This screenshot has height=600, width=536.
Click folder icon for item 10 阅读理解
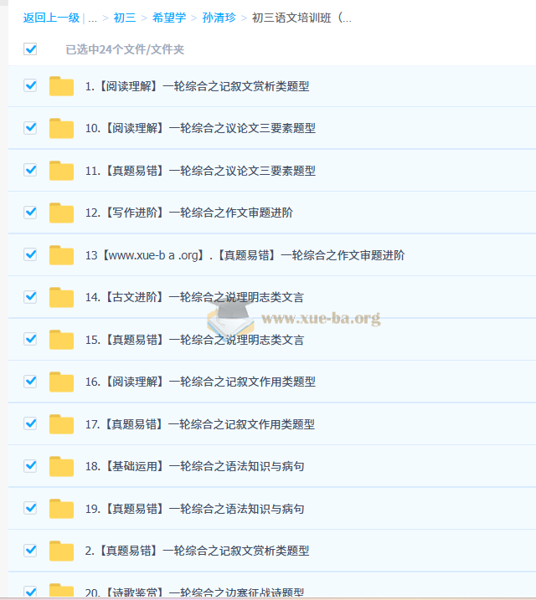[x=61, y=128]
